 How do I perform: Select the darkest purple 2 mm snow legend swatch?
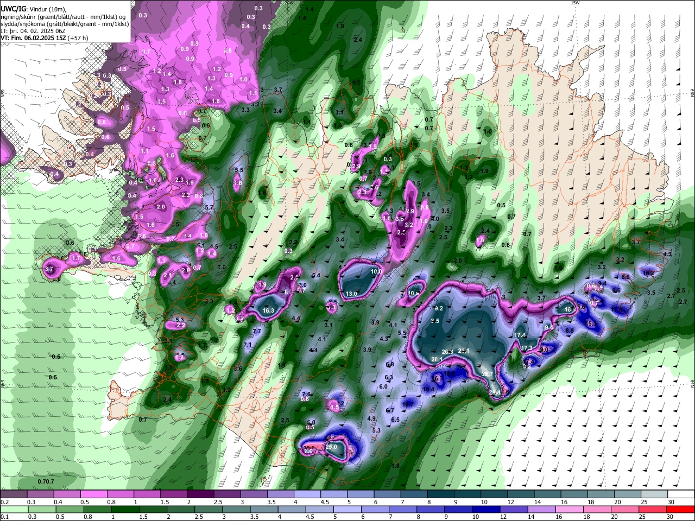(x=200, y=494)
